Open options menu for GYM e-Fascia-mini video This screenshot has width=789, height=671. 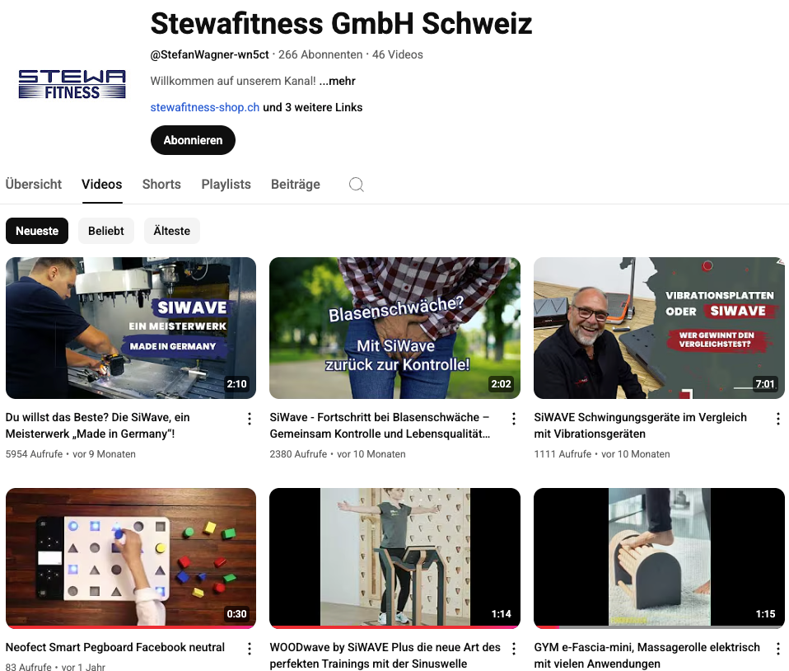[778, 649]
